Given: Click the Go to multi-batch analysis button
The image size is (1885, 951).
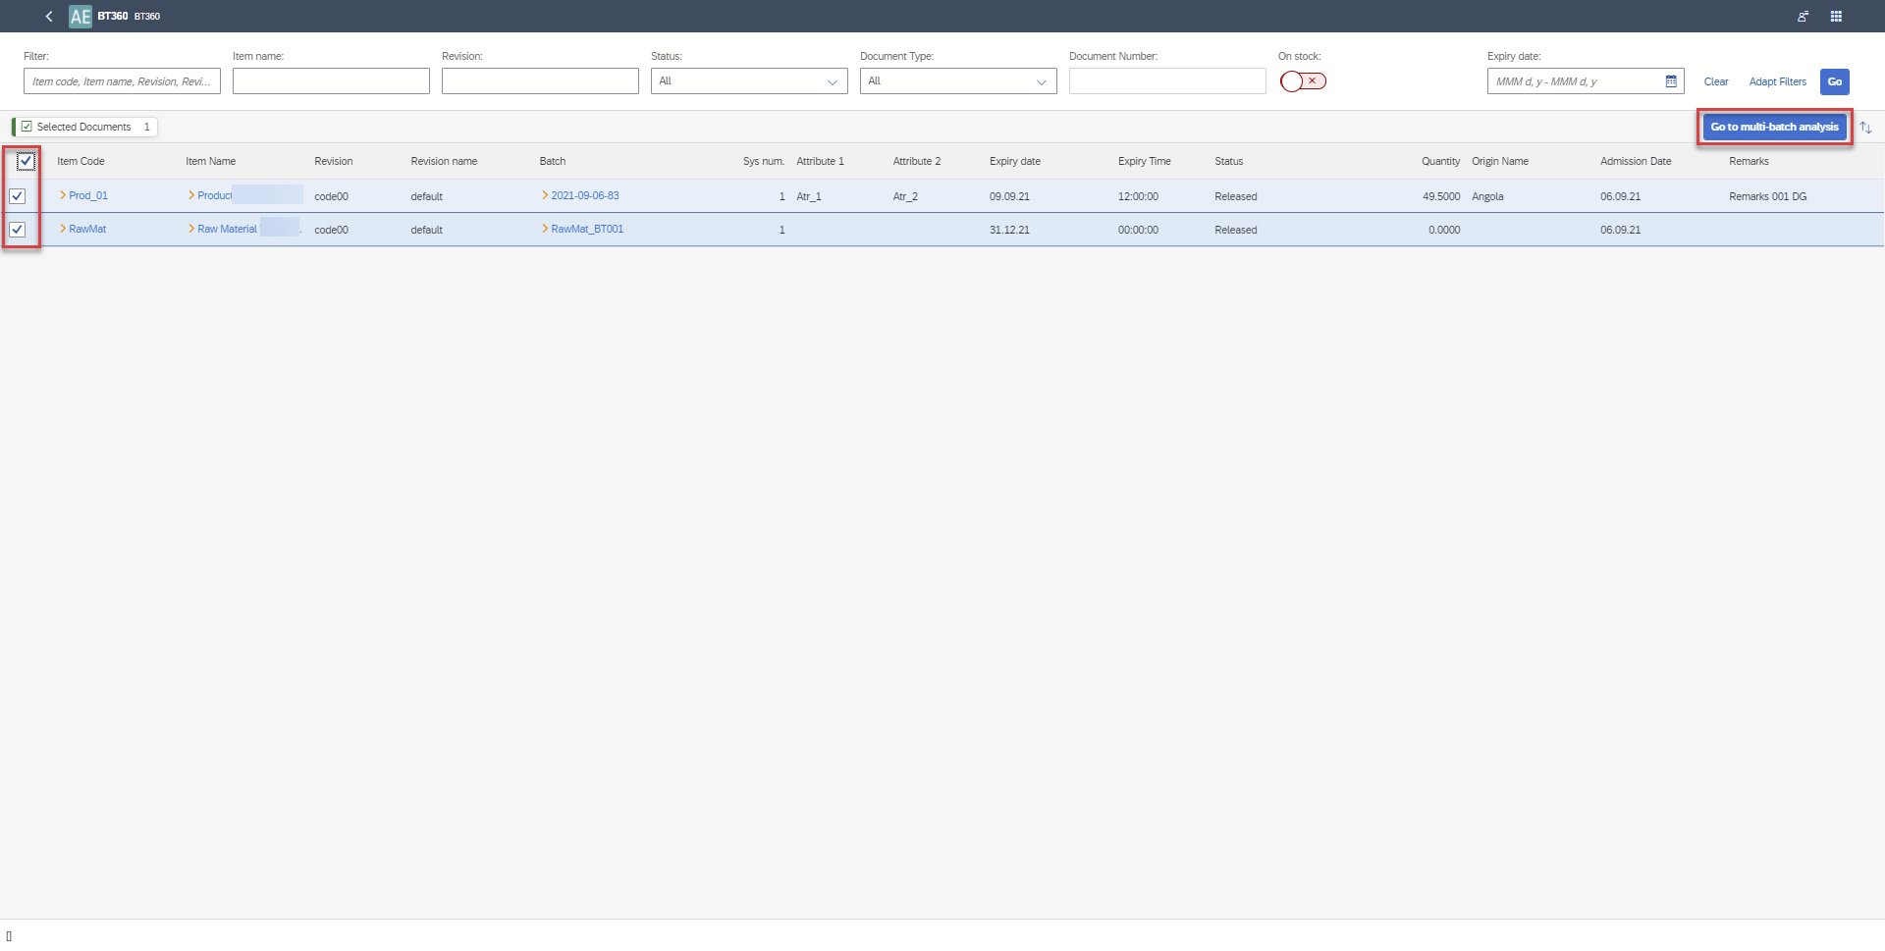Looking at the screenshot, I should tap(1773, 127).
